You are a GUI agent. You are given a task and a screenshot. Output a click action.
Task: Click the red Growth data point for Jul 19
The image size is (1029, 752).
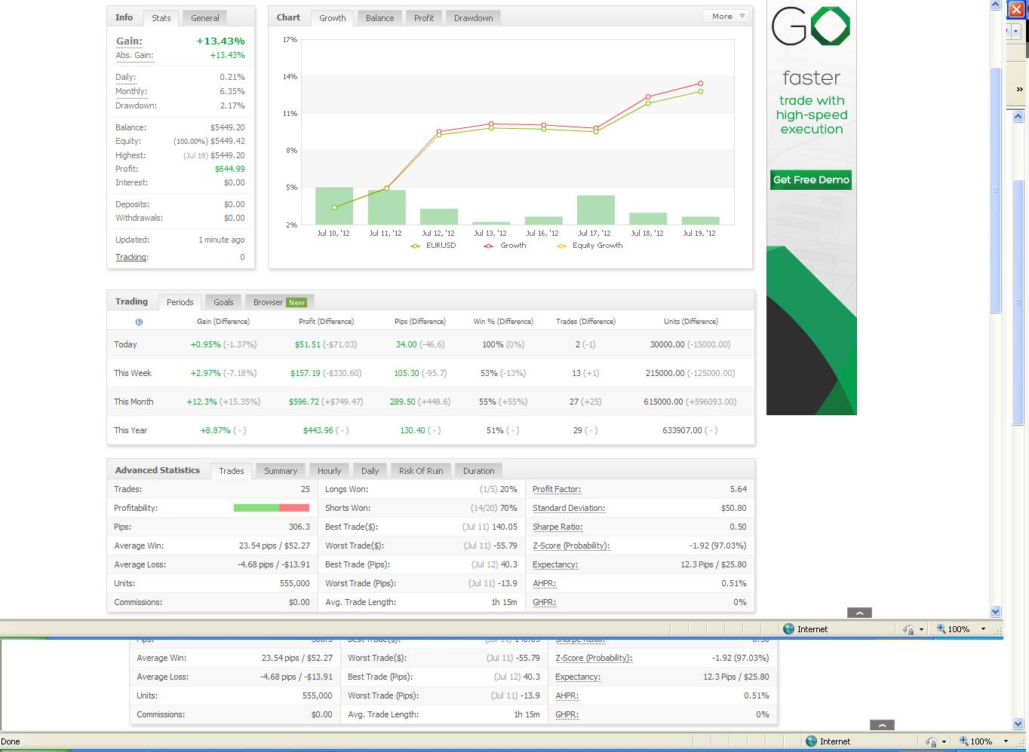[x=701, y=84]
